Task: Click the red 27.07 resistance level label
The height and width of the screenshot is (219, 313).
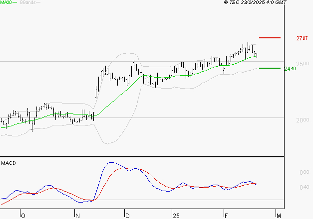Action: point(302,38)
